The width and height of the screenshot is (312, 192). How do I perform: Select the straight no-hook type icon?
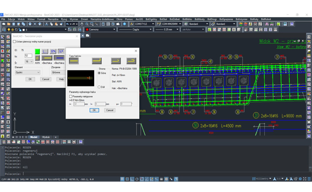click(x=74, y=61)
